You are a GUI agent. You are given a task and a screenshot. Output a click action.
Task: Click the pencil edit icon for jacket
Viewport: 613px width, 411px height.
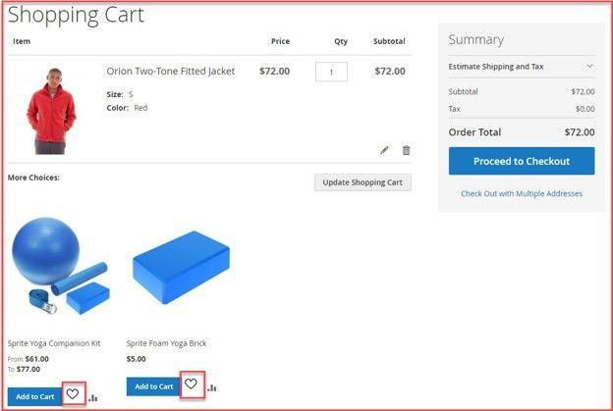[x=384, y=150]
